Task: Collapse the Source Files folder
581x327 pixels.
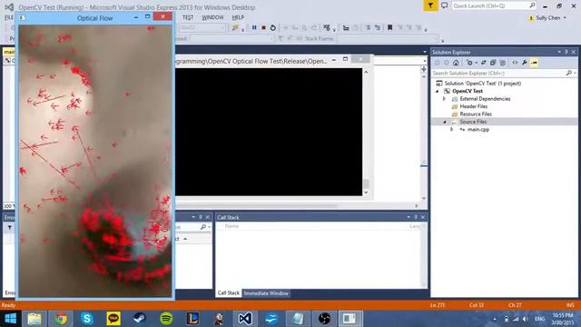Action: click(x=444, y=122)
